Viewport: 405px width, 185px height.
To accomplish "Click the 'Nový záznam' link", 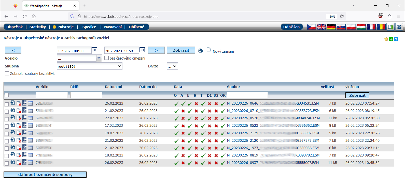I will tap(223, 51).
